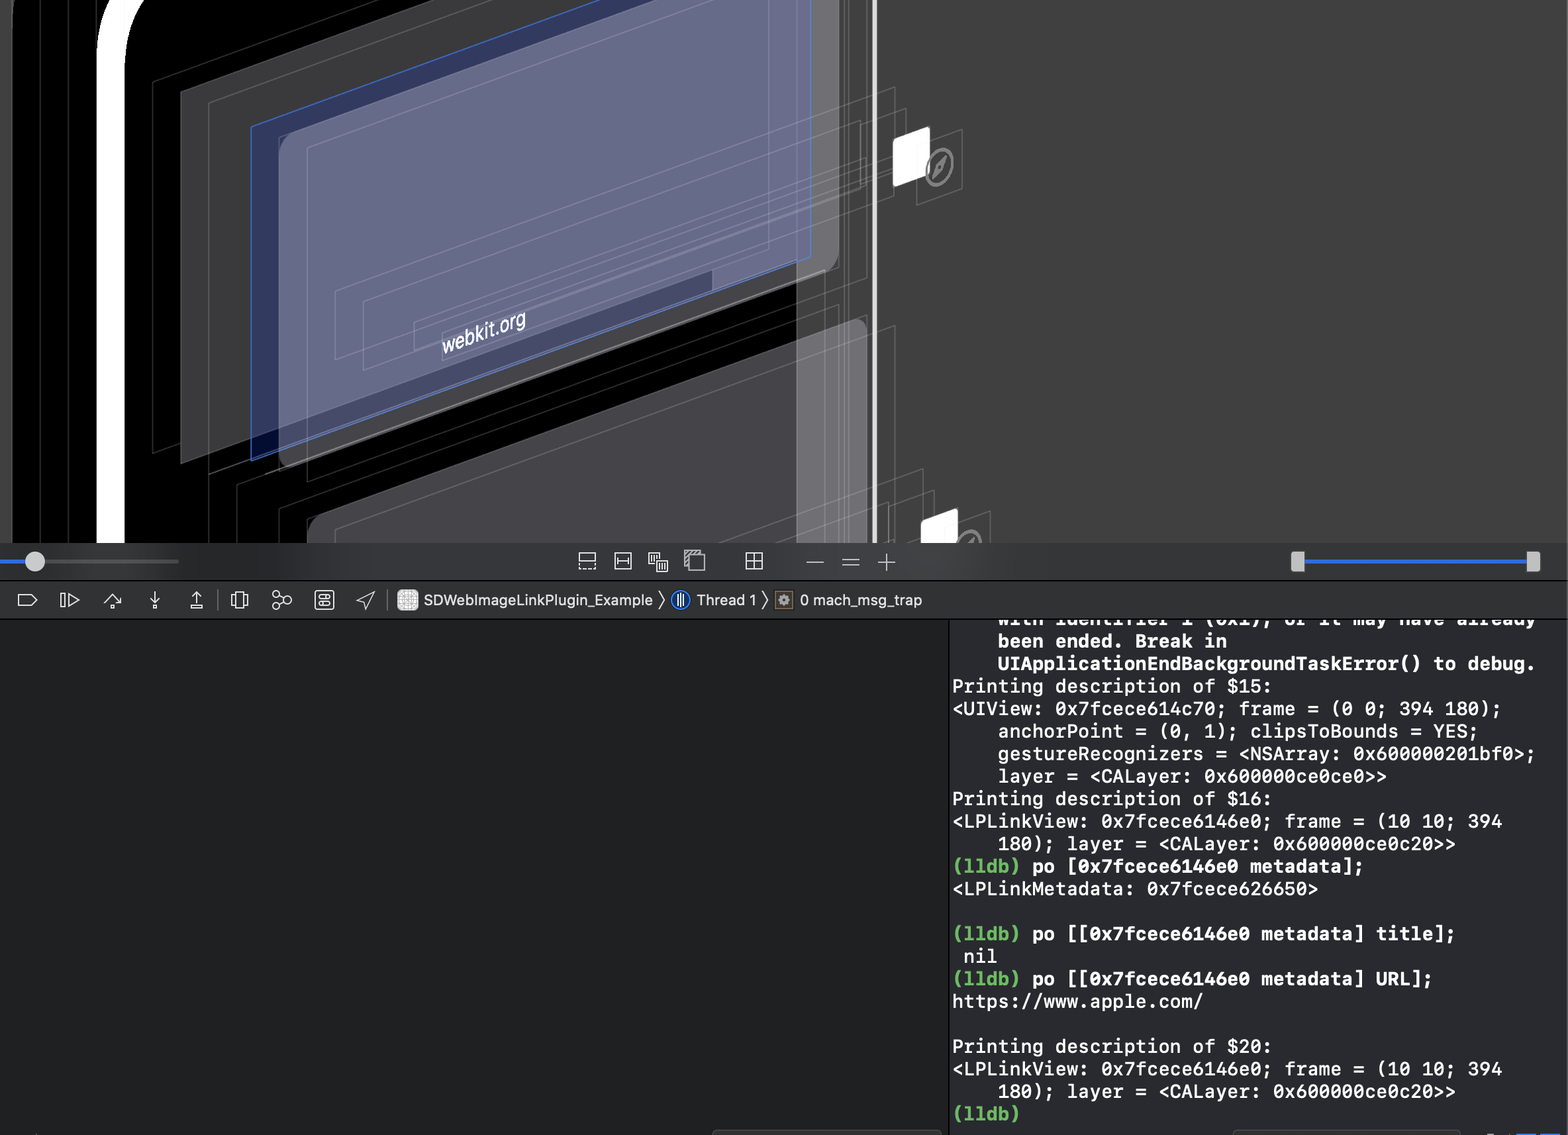Click the nil output line in console

coord(979,957)
